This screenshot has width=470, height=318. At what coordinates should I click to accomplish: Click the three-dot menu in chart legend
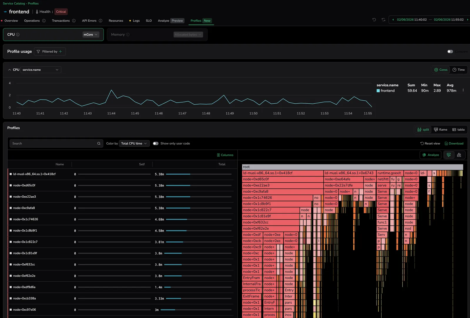click(463, 90)
